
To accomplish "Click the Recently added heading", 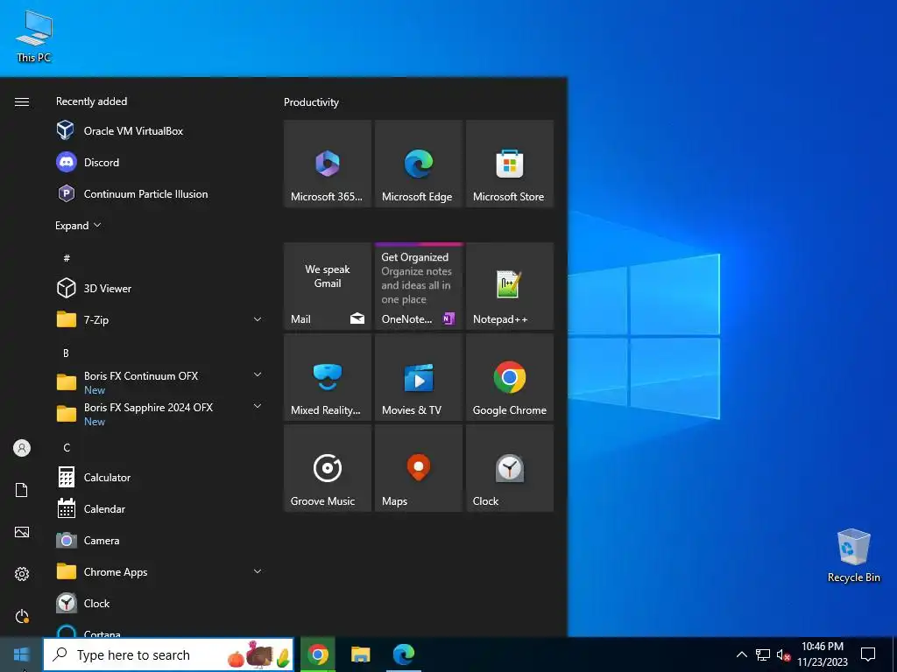I will pyautogui.click(x=91, y=101).
